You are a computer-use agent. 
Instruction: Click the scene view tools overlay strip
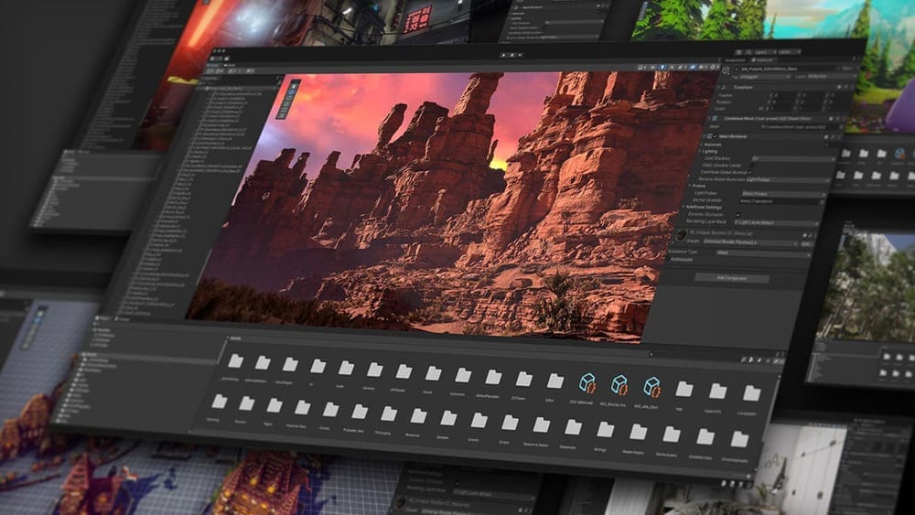[295, 92]
